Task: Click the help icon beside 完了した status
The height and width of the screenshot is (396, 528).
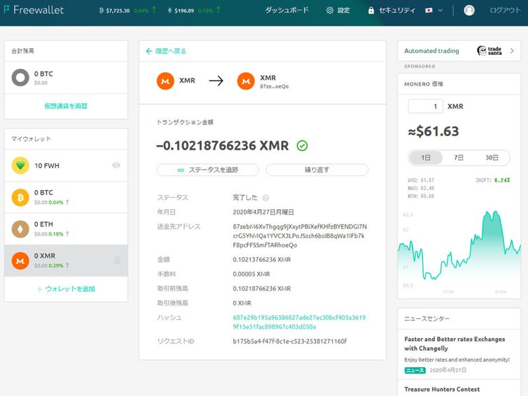Action: [266, 198]
